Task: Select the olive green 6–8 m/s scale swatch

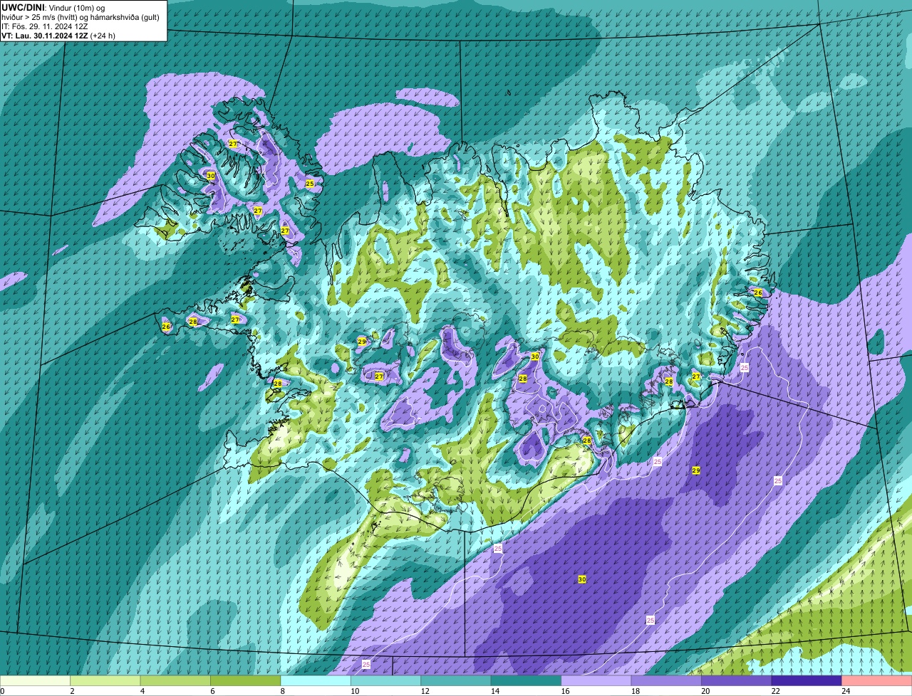Action: click(x=246, y=681)
